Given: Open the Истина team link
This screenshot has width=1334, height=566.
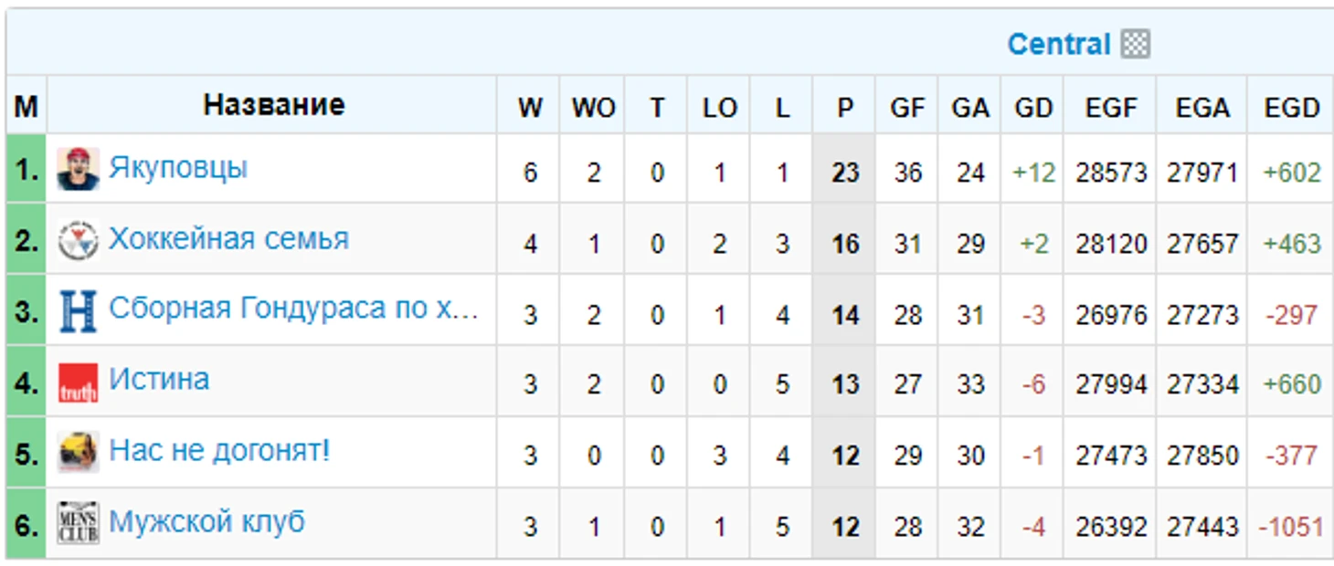Looking at the screenshot, I should [x=159, y=379].
